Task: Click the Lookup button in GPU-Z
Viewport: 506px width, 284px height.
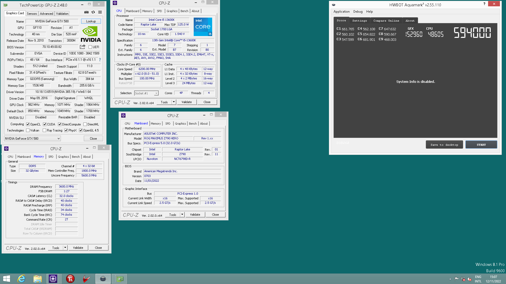Action: coord(91,21)
